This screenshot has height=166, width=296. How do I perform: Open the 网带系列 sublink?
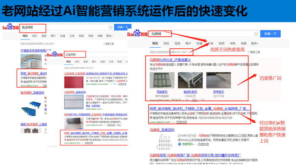click(219, 92)
